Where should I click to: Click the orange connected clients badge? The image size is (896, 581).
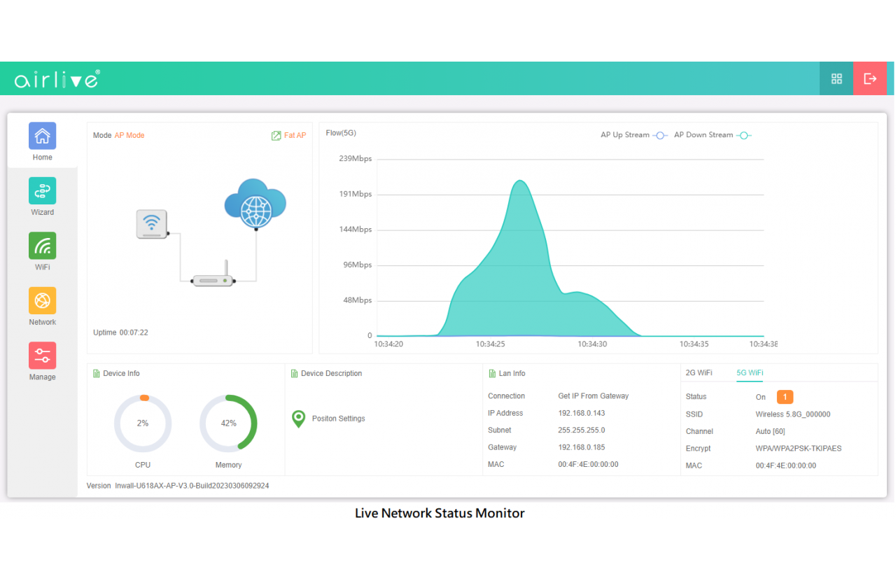[x=785, y=397]
